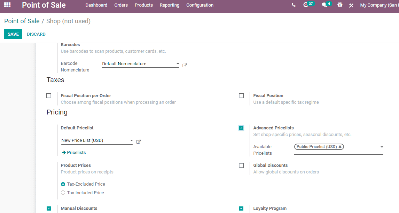Open messages chat icon with 4 badge
The width and height of the screenshot is (399, 213).
(327, 5)
